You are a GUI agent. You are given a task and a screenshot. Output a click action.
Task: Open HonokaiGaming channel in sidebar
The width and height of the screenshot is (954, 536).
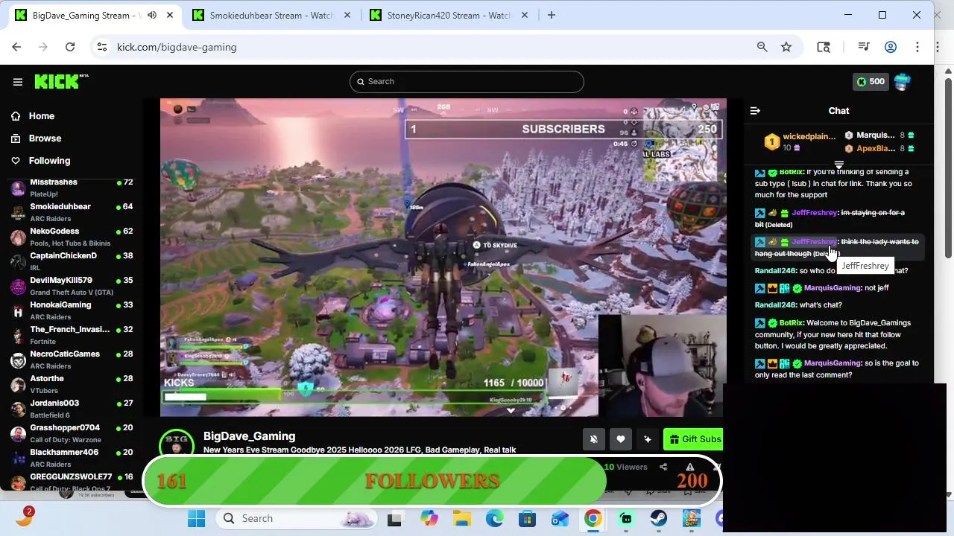[72, 310]
